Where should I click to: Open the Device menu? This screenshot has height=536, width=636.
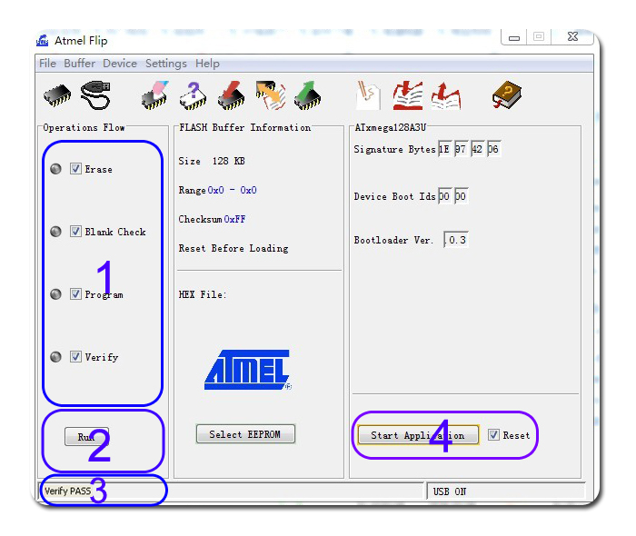pos(120,64)
